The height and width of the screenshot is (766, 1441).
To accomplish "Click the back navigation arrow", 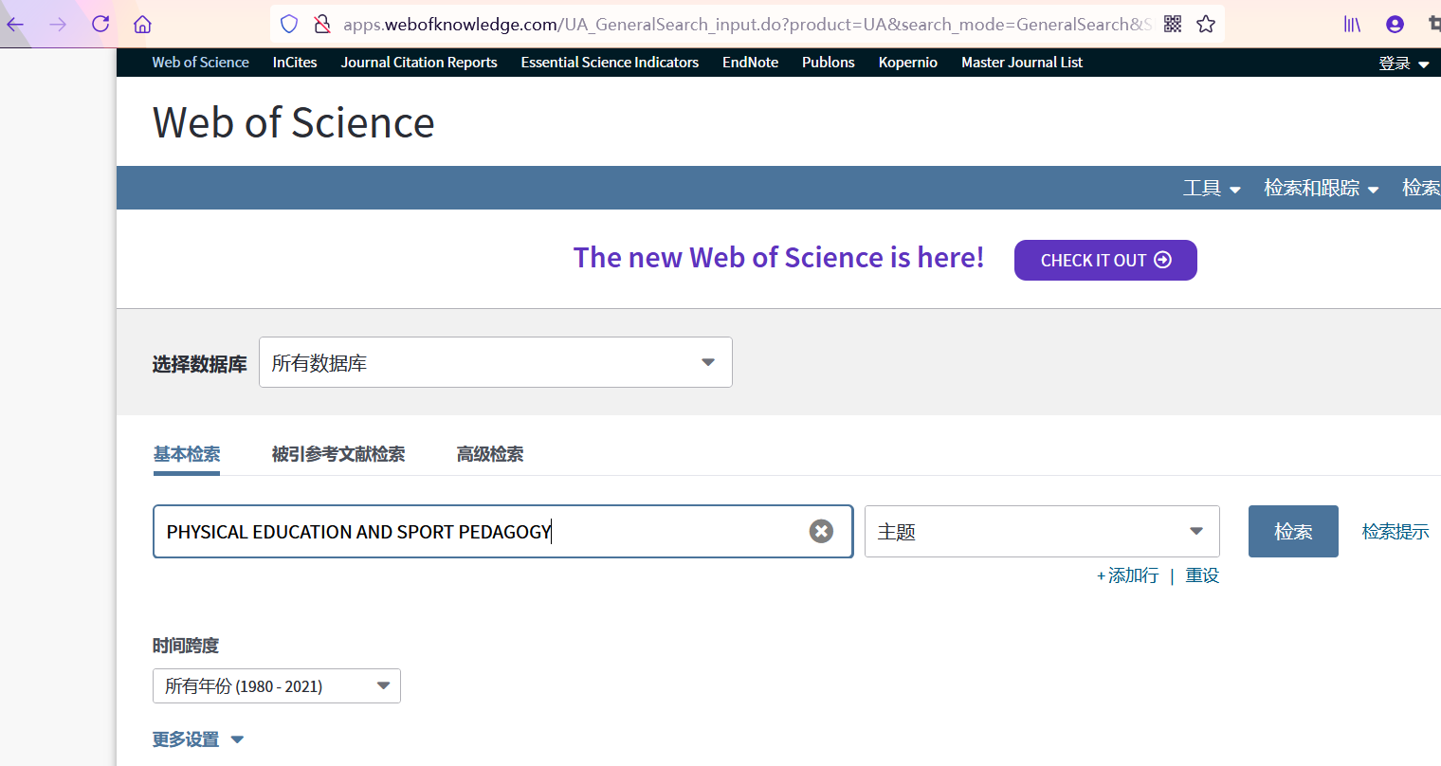I will [x=15, y=24].
